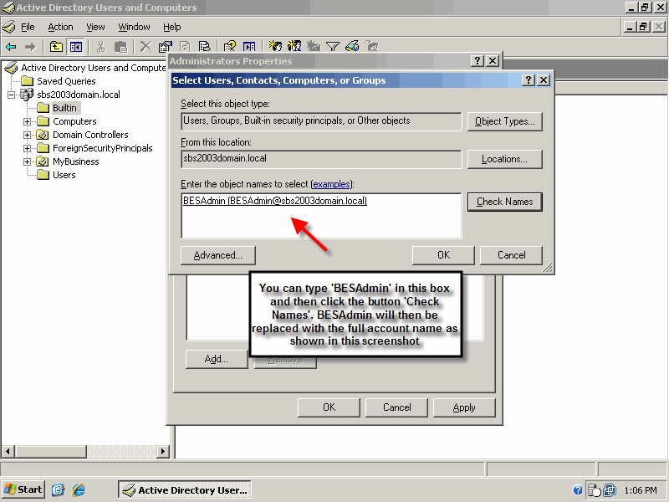
Task: Click the Object Types button
Action: (505, 121)
